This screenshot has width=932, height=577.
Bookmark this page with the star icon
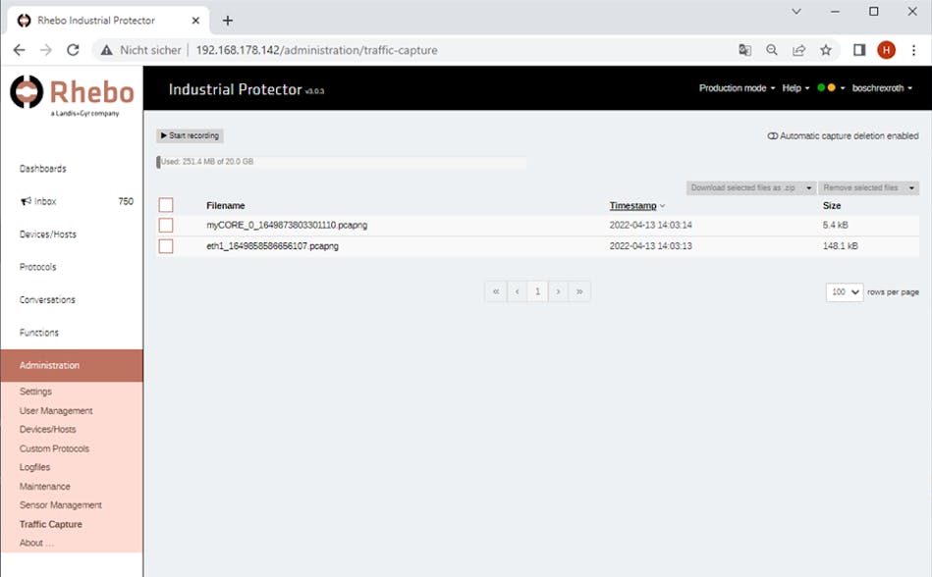tap(826, 50)
